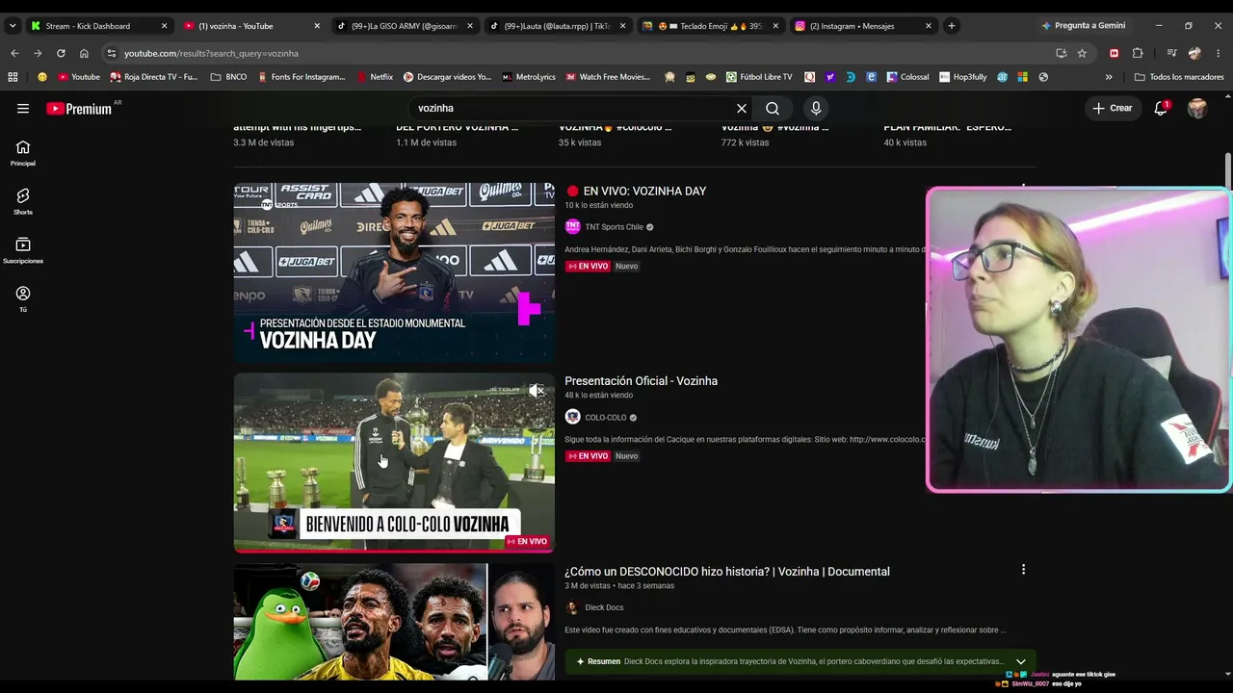Open the YouTube account avatar menu

tap(1197, 109)
